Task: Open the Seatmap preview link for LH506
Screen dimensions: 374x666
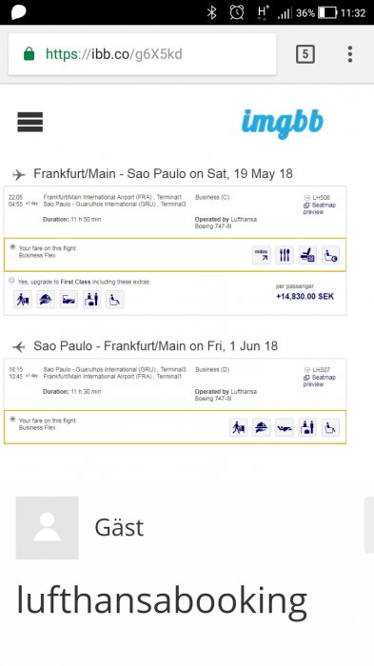Action: (320, 208)
